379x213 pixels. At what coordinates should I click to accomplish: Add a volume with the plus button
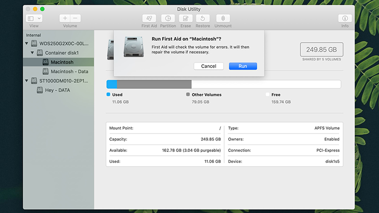tap(65, 18)
